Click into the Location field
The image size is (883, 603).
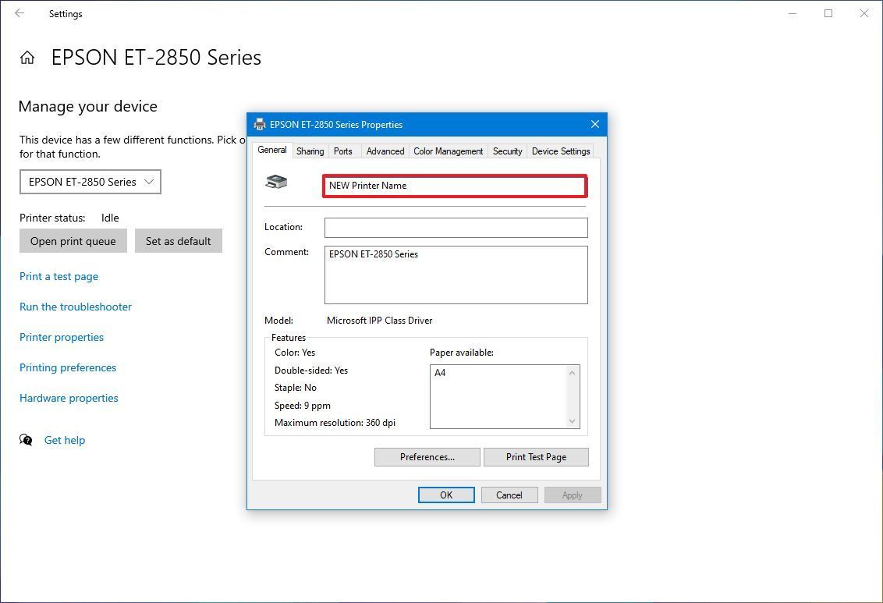click(456, 227)
